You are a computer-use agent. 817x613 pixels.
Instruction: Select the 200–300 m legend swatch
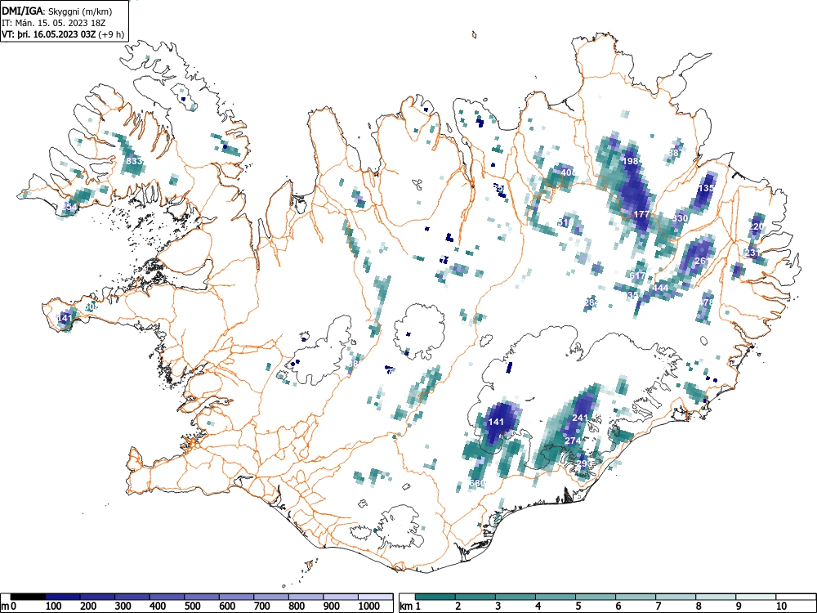98,597
